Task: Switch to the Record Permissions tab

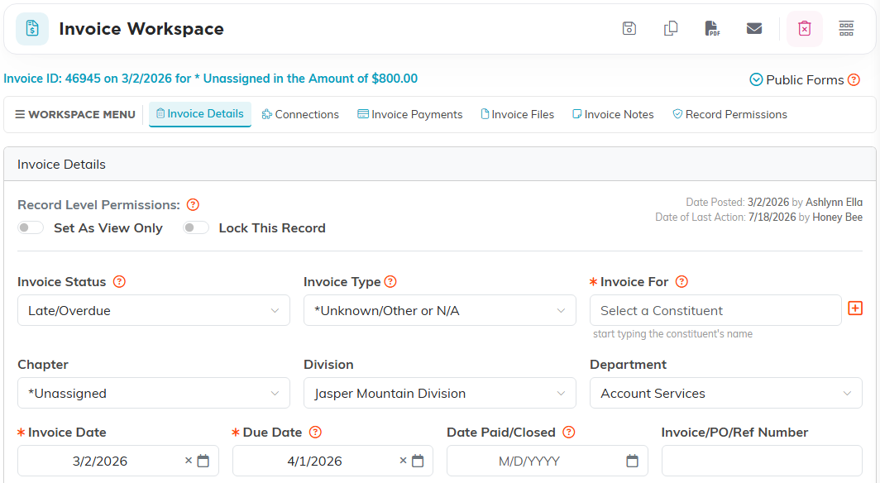Action: point(729,114)
